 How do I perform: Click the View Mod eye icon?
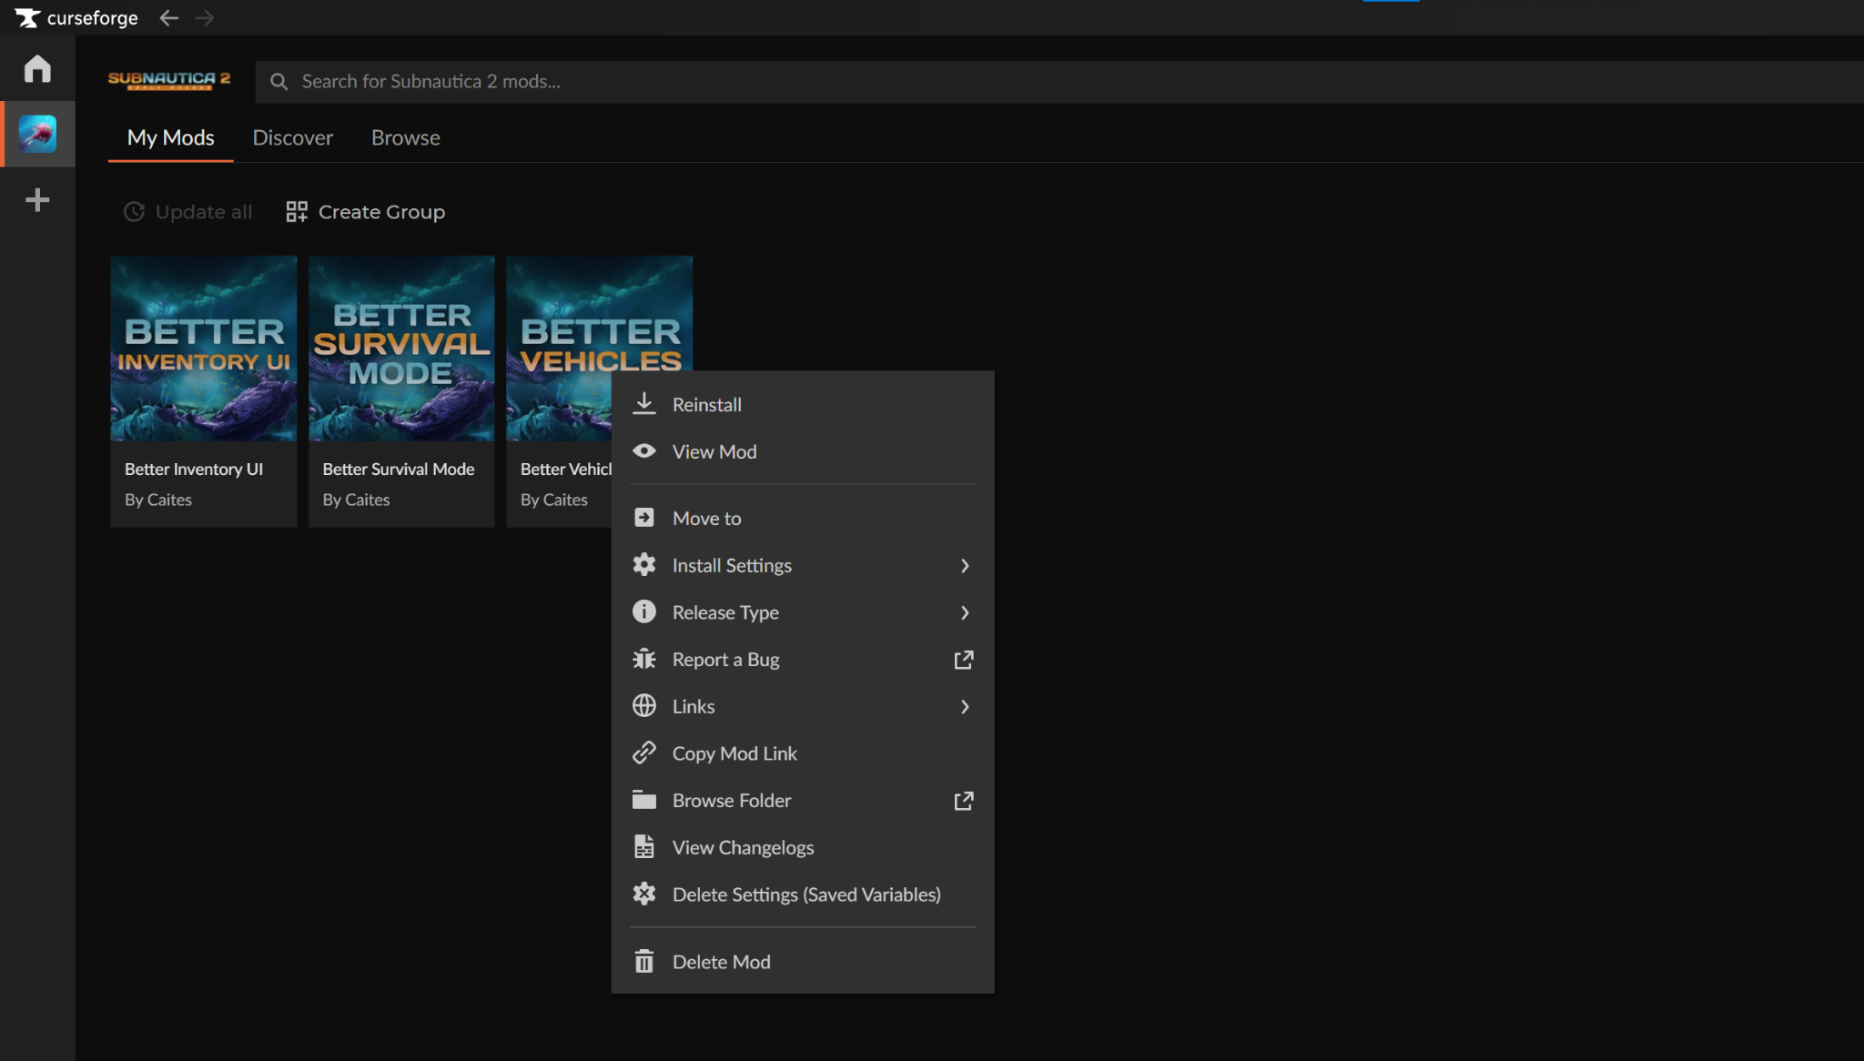pyautogui.click(x=644, y=451)
